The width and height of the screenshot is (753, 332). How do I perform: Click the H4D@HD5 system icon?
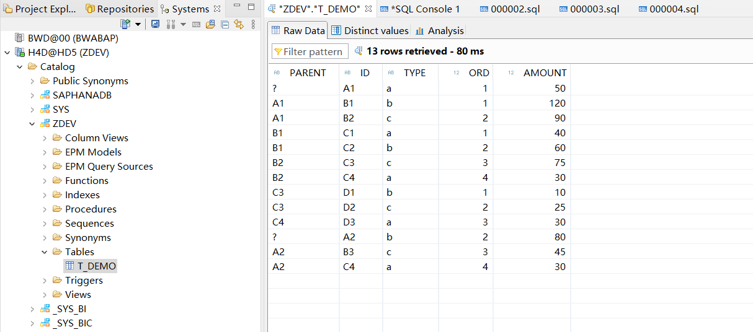tap(20, 53)
